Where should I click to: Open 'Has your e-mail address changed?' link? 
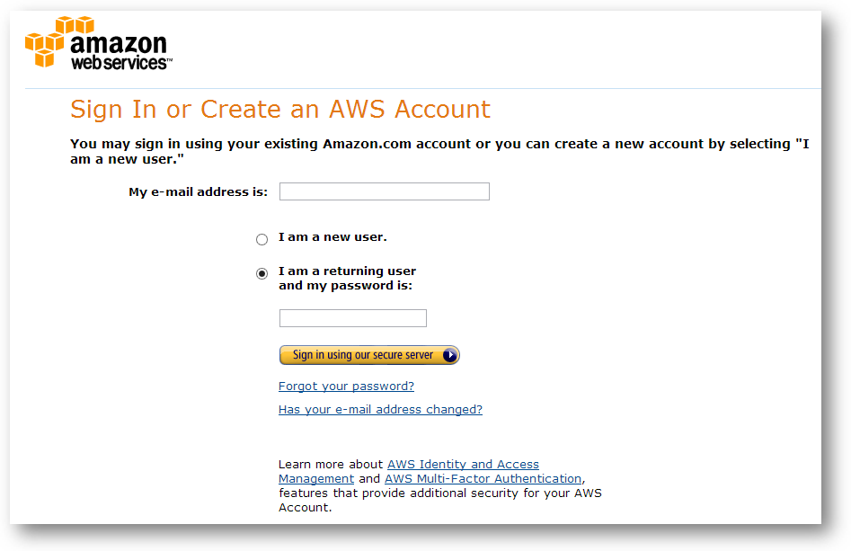click(380, 409)
